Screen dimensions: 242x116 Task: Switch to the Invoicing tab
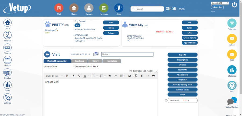[80, 61]
